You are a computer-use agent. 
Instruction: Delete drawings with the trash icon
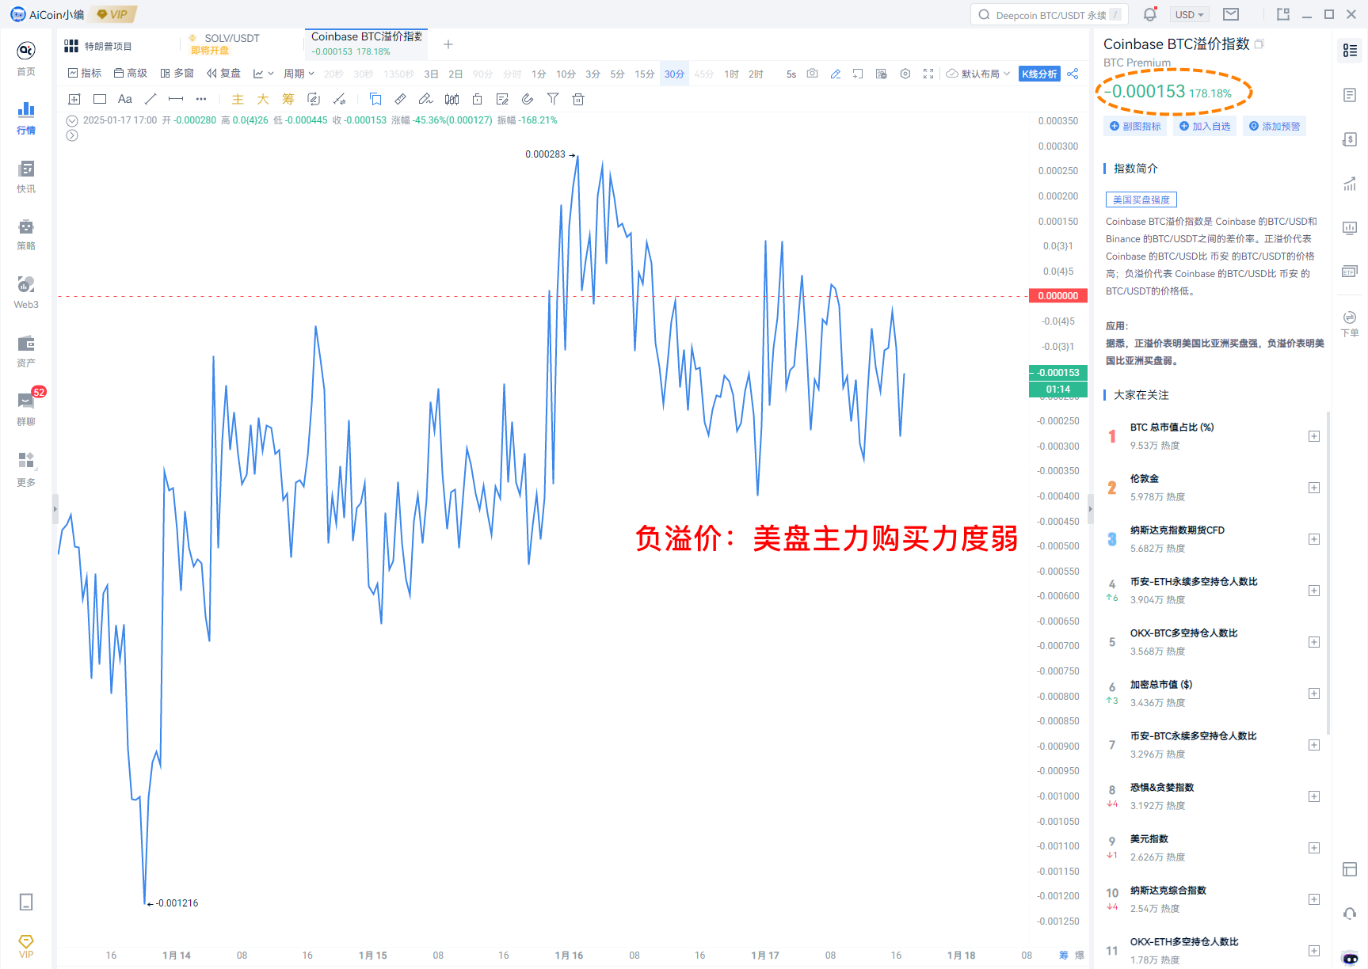(578, 99)
